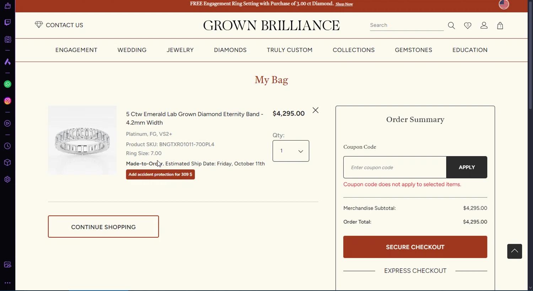Open the Aria AI sidebar icon
The image size is (533, 291).
(7, 62)
